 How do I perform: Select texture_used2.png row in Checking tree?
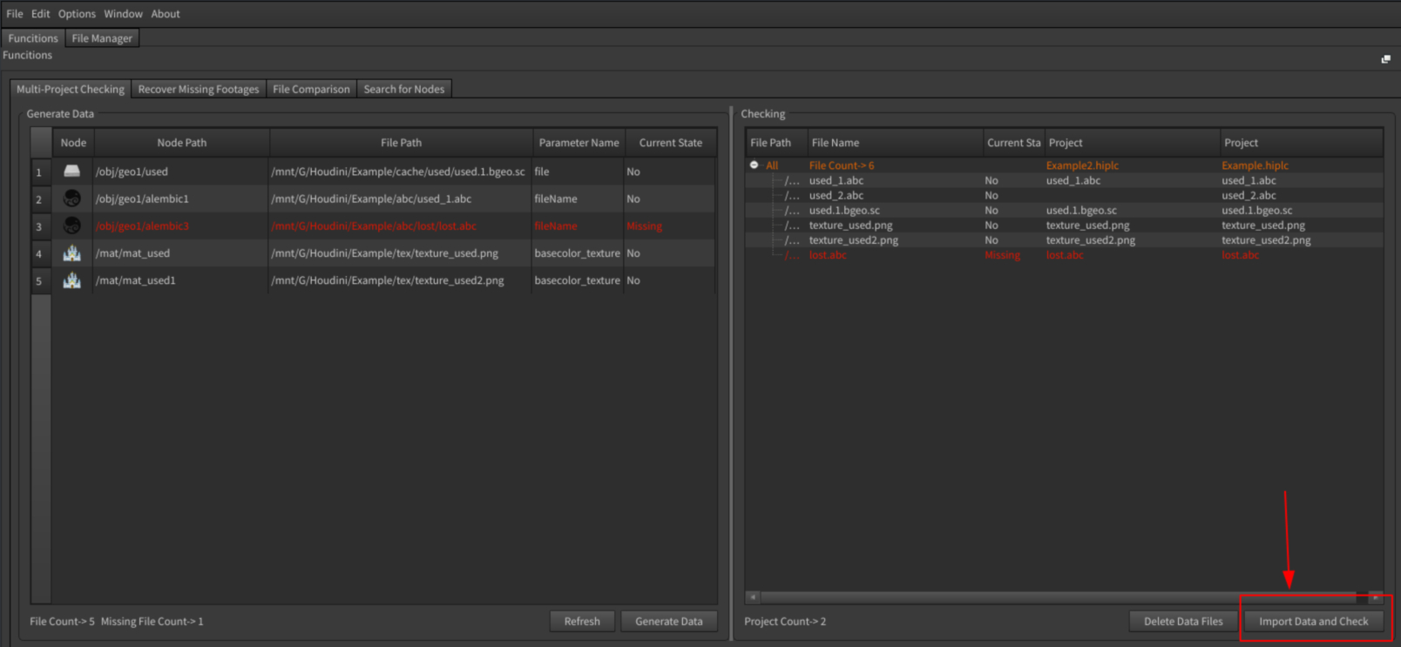pyautogui.click(x=1064, y=239)
